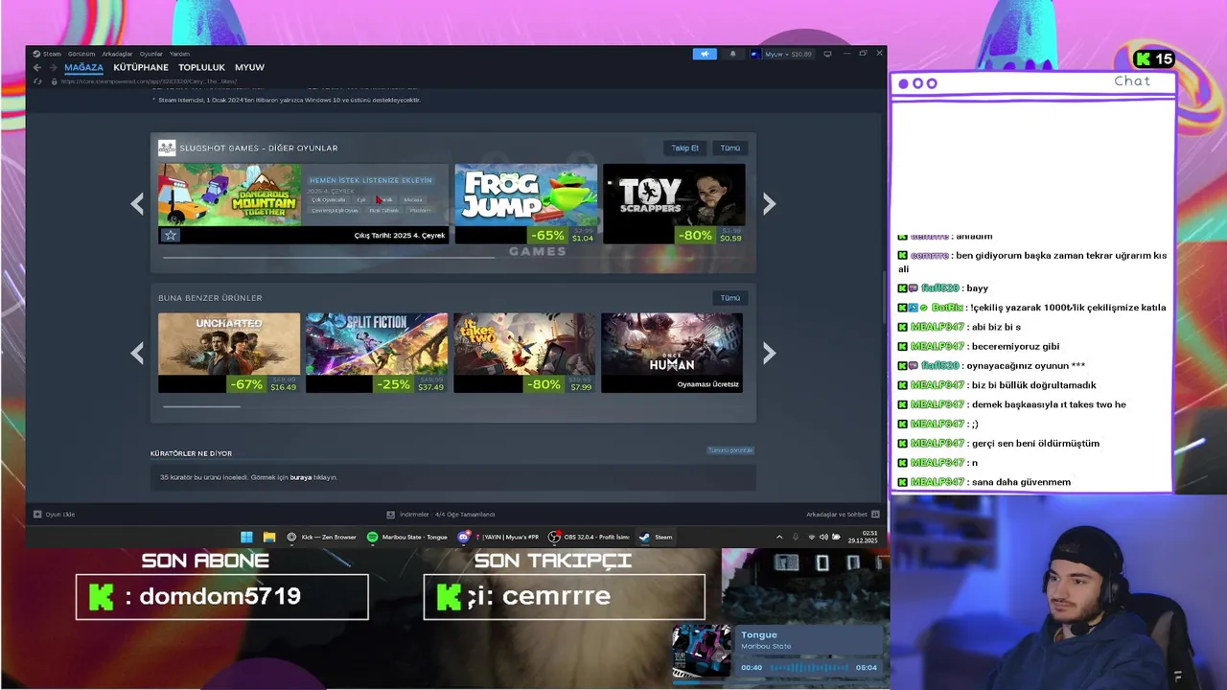The height and width of the screenshot is (690, 1227).
Task: Click Takip Et to follow Slugshot Games
Action: pyautogui.click(x=685, y=148)
